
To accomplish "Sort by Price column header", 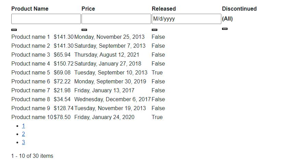I will tap(88, 9).
